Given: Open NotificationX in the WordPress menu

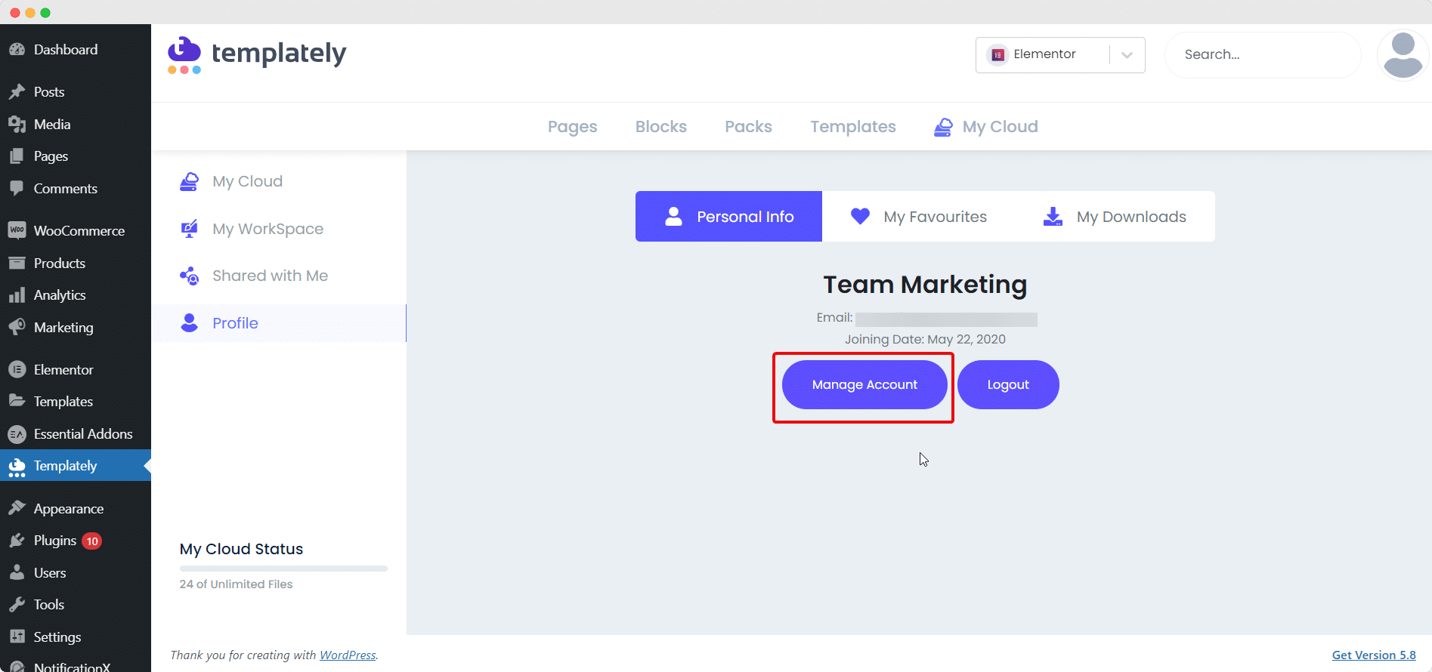Looking at the screenshot, I should pyautogui.click(x=76, y=665).
